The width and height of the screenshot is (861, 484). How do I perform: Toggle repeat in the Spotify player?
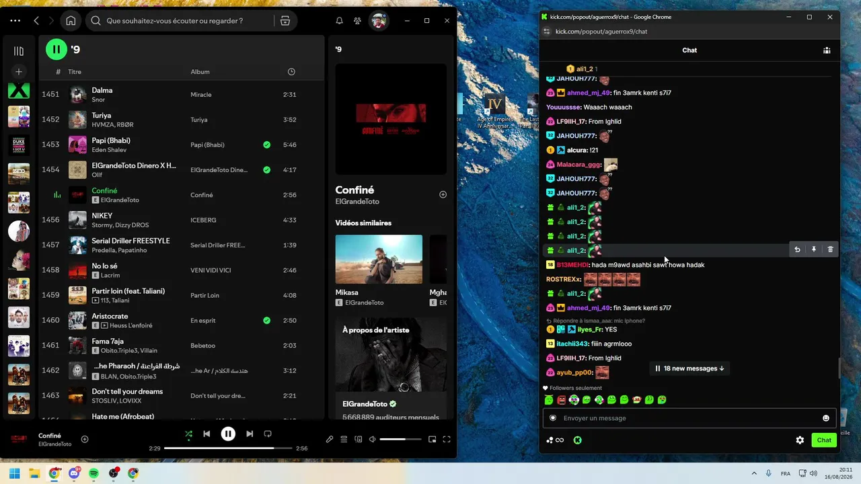[268, 434]
